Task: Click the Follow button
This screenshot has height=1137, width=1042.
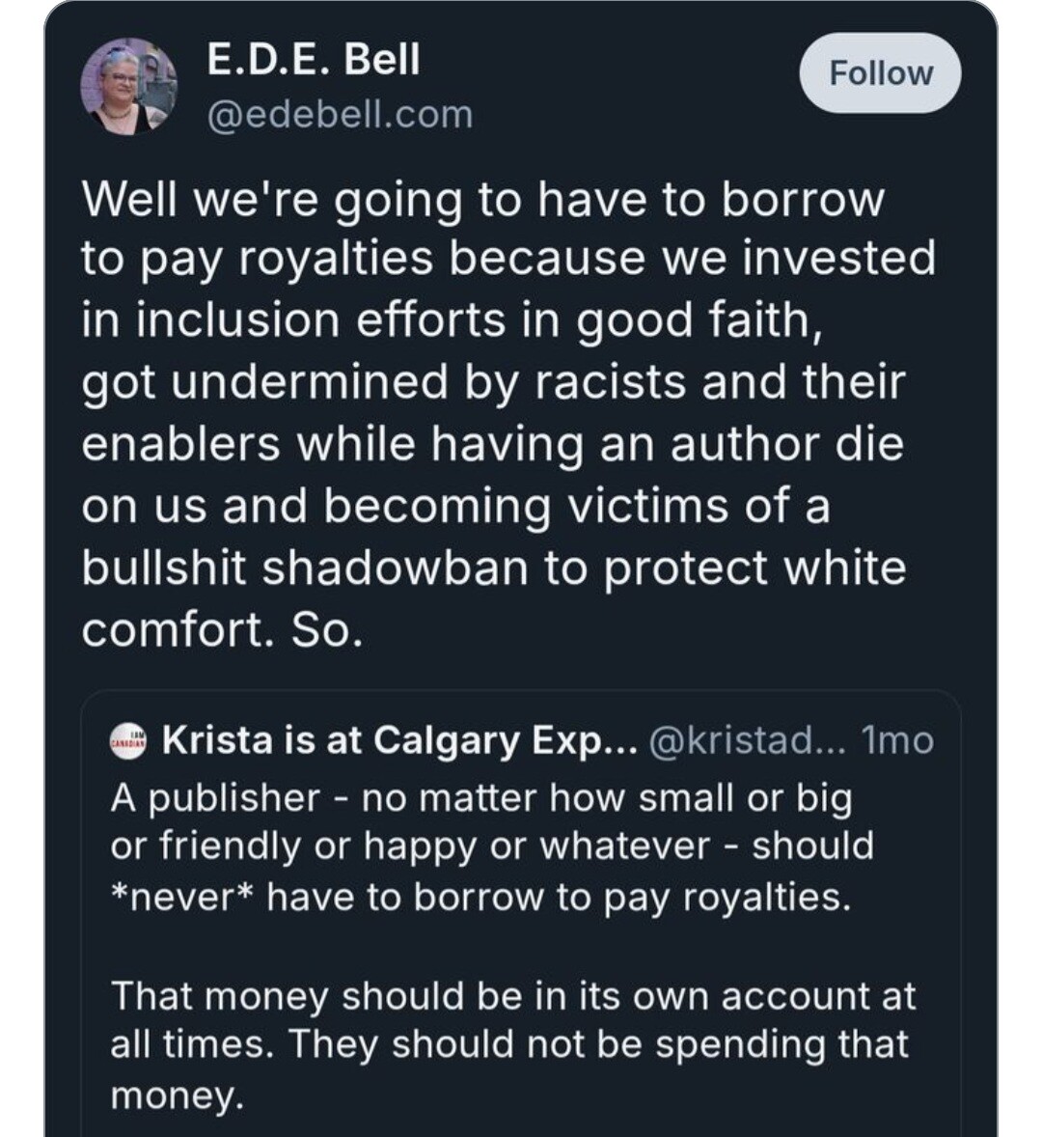Action: (880, 73)
